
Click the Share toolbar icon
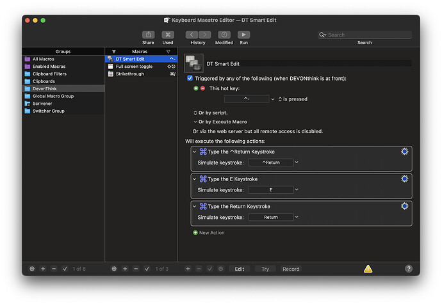pyautogui.click(x=148, y=35)
